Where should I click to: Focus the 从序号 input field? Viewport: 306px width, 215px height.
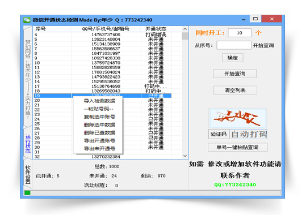point(233,45)
